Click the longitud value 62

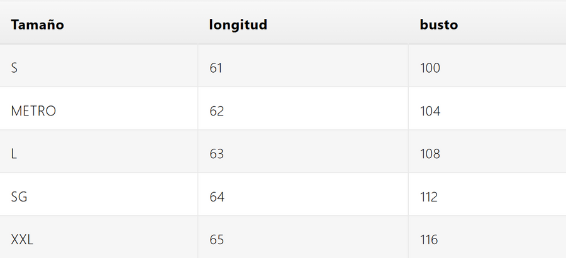point(216,111)
